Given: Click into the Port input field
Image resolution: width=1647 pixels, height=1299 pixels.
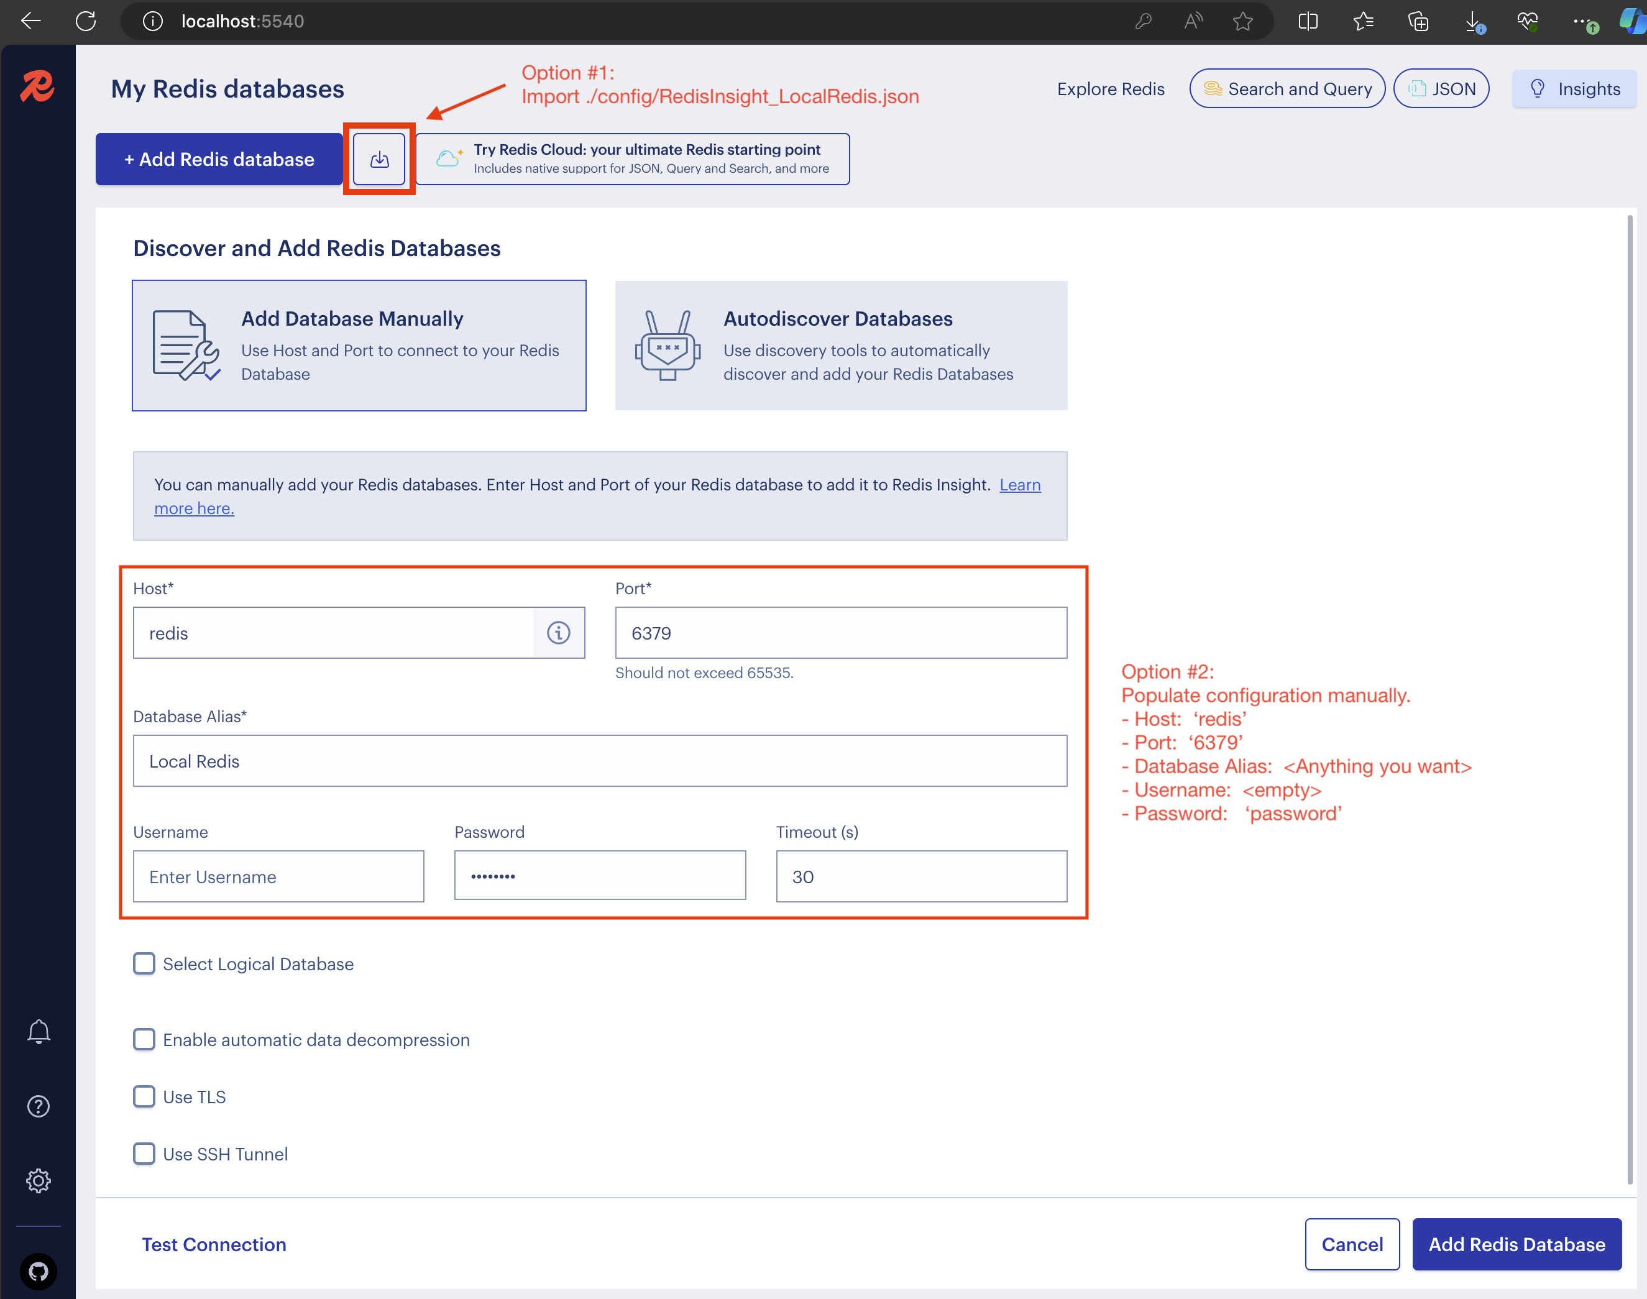Looking at the screenshot, I should [x=841, y=633].
